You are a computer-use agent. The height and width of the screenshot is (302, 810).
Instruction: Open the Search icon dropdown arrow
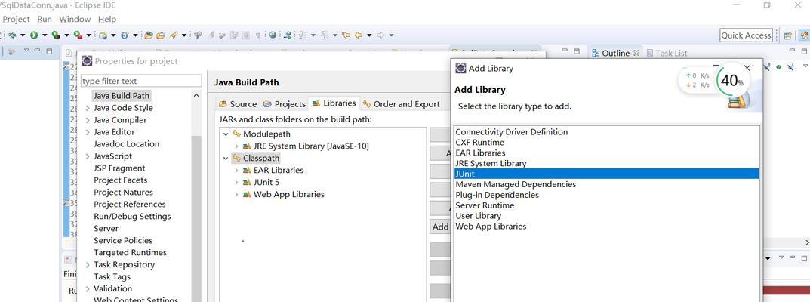coord(184,35)
